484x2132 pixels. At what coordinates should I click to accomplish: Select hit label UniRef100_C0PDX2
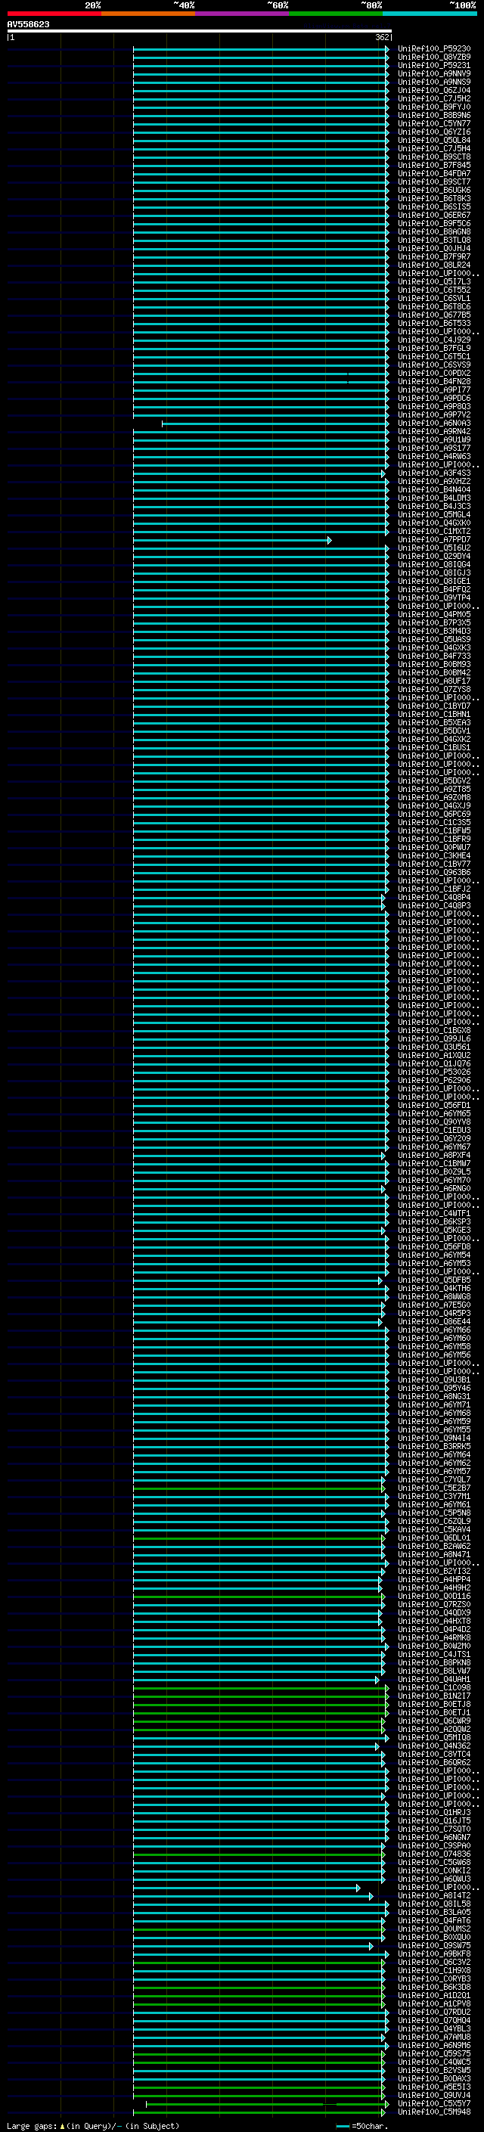click(433, 374)
